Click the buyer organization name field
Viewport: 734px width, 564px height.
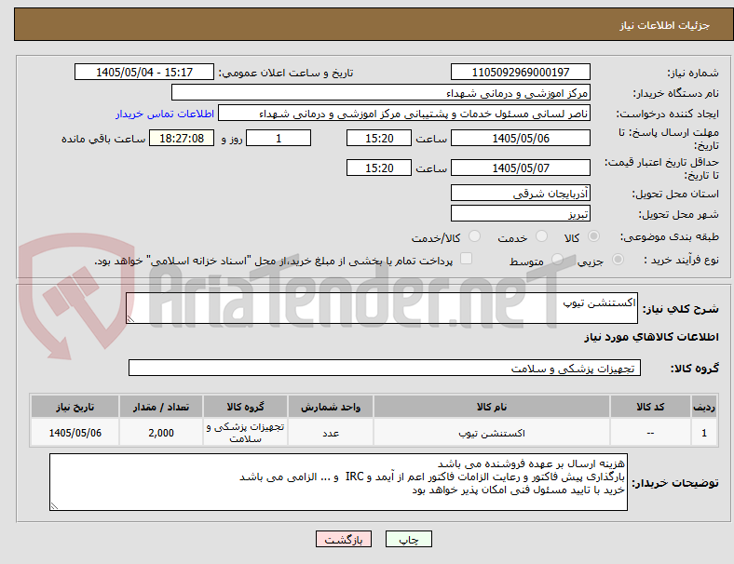pos(381,92)
